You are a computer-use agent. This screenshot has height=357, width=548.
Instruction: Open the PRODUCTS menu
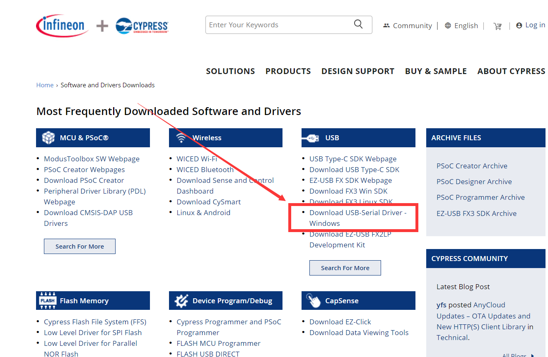(288, 71)
